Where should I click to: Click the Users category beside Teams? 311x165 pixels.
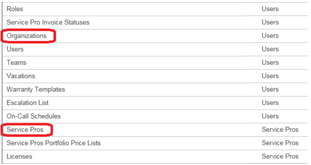coord(270,62)
